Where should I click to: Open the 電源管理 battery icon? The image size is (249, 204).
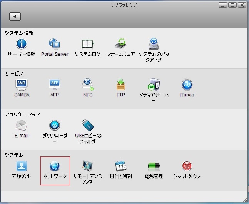[x=154, y=166]
